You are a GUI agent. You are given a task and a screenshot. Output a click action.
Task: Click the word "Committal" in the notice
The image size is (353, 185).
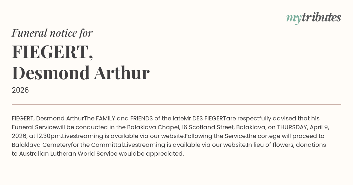107,145
